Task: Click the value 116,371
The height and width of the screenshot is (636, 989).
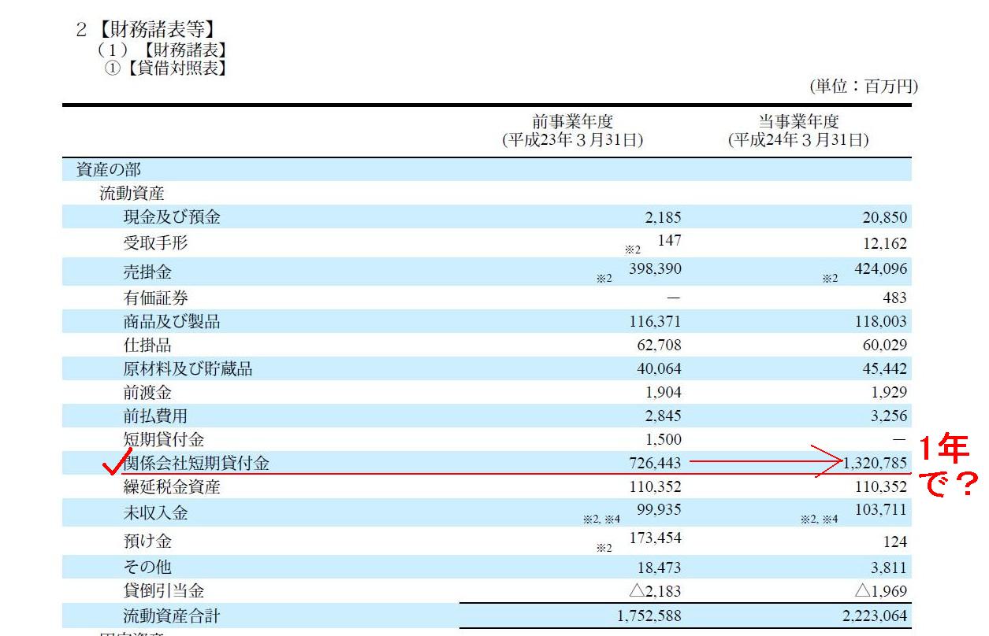Action: point(656,321)
